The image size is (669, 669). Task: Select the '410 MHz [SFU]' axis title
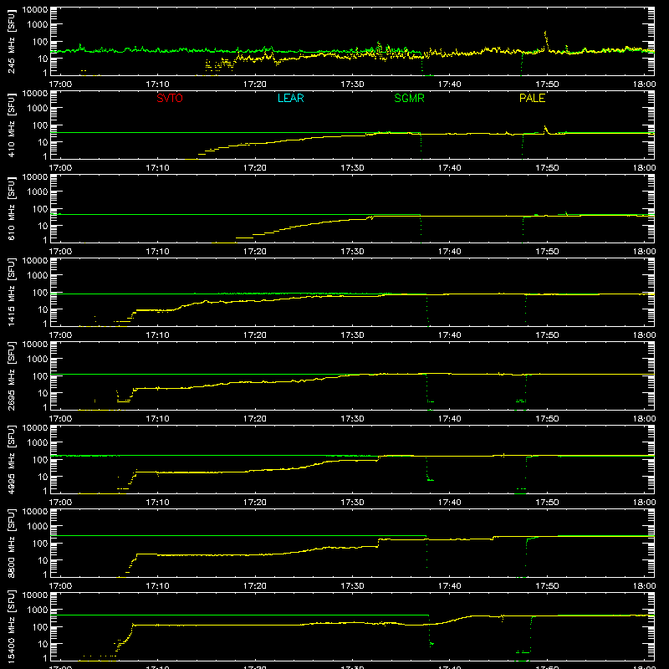(x=11, y=125)
